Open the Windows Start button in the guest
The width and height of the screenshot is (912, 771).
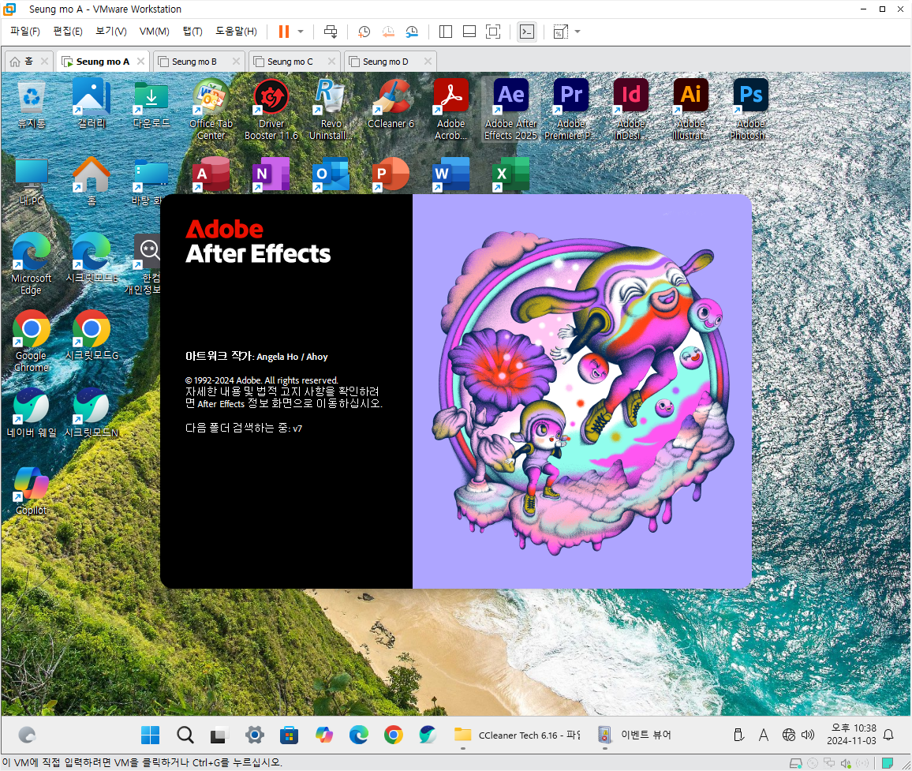pos(150,735)
